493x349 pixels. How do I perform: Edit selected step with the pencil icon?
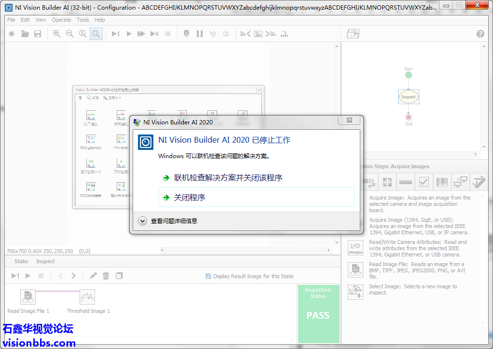[93, 276]
